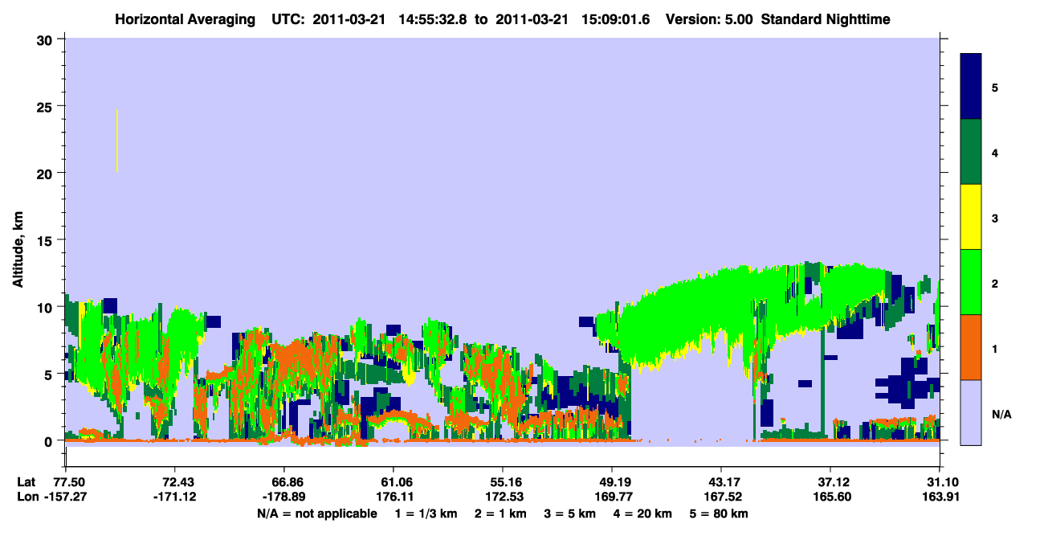The width and height of the screenshot is (1044, 536).
Task: Click the 'N/A = not applicable' legend text
Action: point(316,513)
